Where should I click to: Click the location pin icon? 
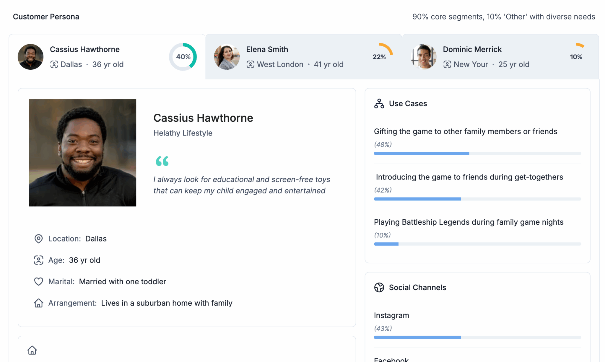click(38, 239)
